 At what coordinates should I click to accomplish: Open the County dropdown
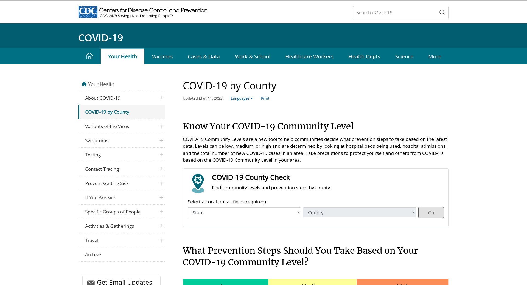[359, 213]
